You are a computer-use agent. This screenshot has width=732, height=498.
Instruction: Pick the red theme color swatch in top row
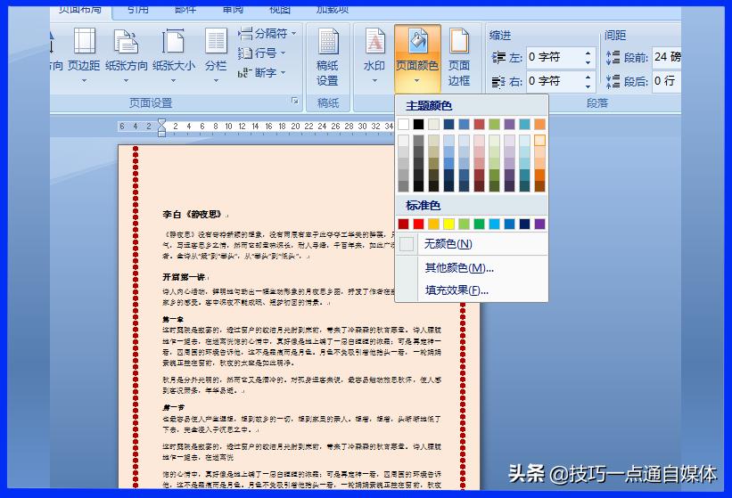pyautogui.click(x=479, y=124)
